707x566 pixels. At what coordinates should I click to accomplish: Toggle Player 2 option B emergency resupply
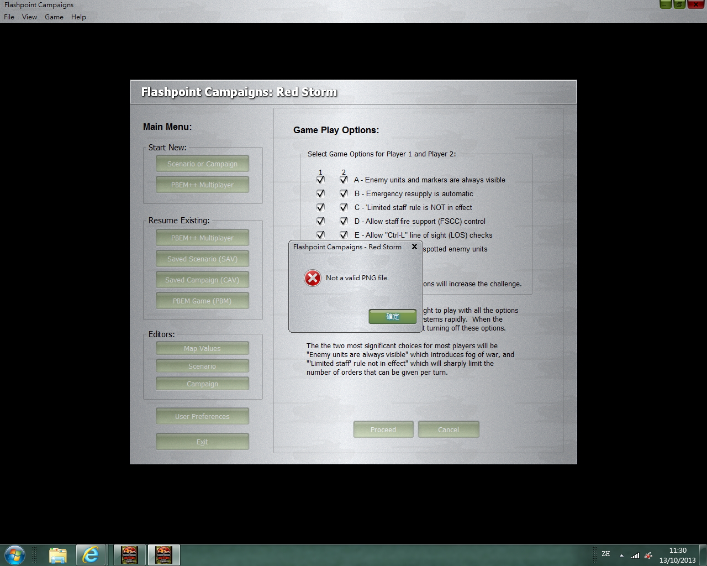tap(344, 193)
